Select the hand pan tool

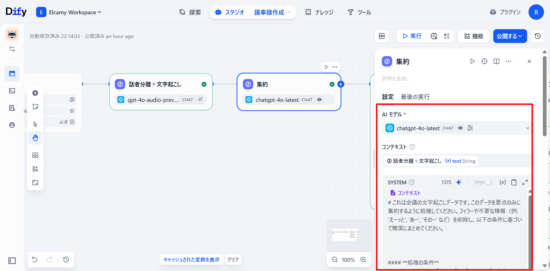click(x=35, y=138)
